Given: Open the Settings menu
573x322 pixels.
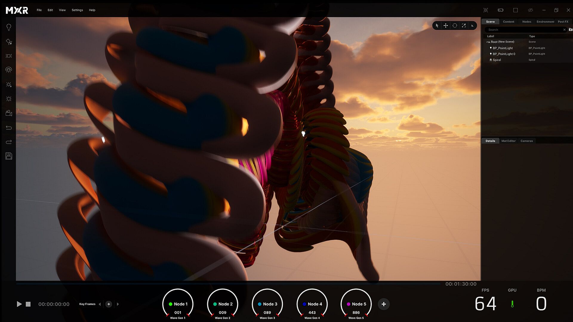Looking at the screenshot, I should point(77,10).
